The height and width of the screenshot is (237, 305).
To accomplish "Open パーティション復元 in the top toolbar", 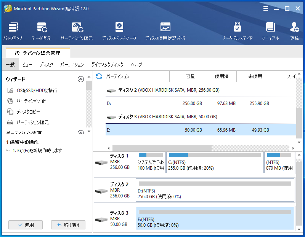I will coord(77,32).
